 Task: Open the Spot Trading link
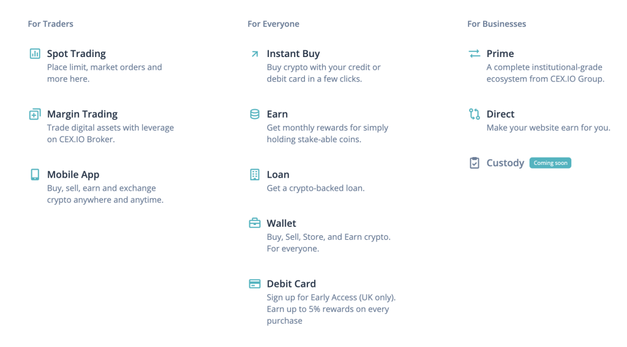point(77,53)
